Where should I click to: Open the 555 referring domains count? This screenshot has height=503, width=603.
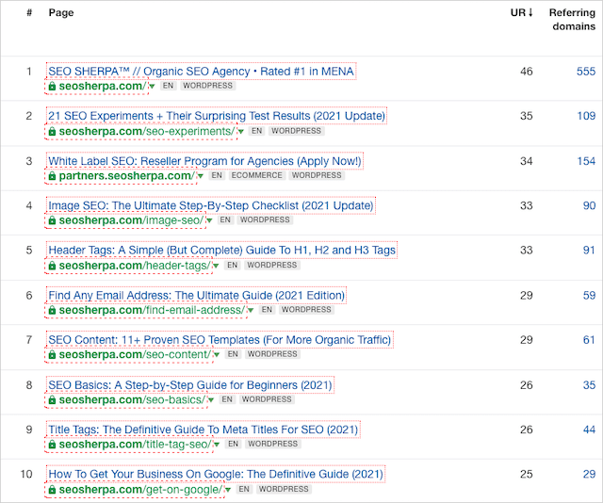[x=586, y=72]
